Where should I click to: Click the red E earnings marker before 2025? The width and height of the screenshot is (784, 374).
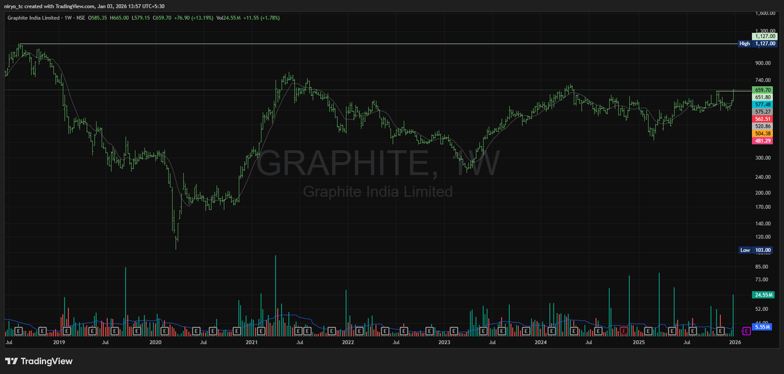click(624, 331)
